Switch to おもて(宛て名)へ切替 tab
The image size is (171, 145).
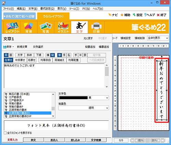[x=19, y=16]
